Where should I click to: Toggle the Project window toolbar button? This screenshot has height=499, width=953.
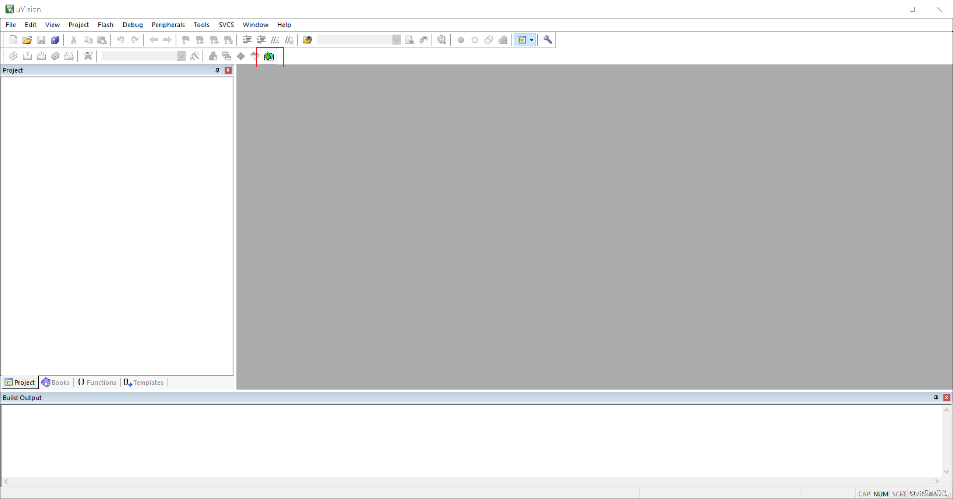(522, 40)
